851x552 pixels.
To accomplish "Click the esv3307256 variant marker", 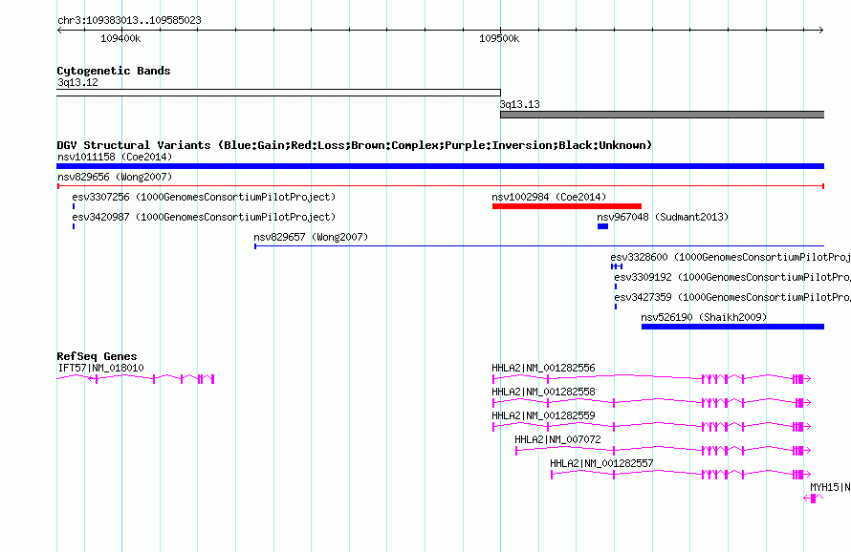I will (74, 206).
